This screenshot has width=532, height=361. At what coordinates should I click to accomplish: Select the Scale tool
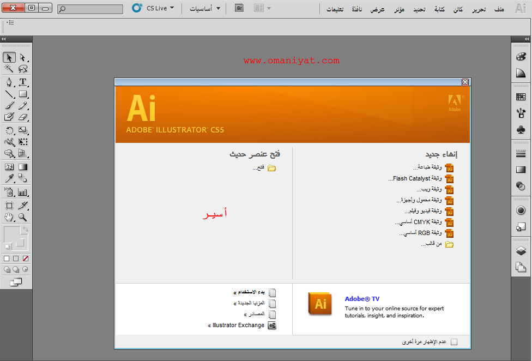point(23,130)
